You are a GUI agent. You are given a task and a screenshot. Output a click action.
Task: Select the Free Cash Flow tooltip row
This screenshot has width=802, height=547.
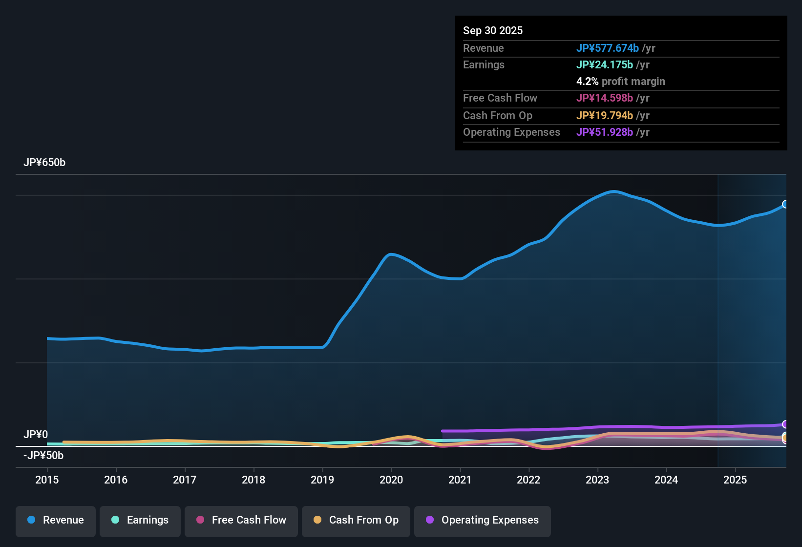[x=620, y=98]
